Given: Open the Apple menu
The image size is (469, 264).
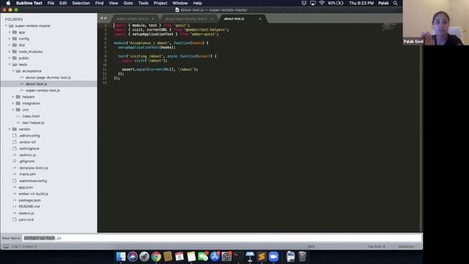Looking at the screenshot, I should [x=8, y=3].
